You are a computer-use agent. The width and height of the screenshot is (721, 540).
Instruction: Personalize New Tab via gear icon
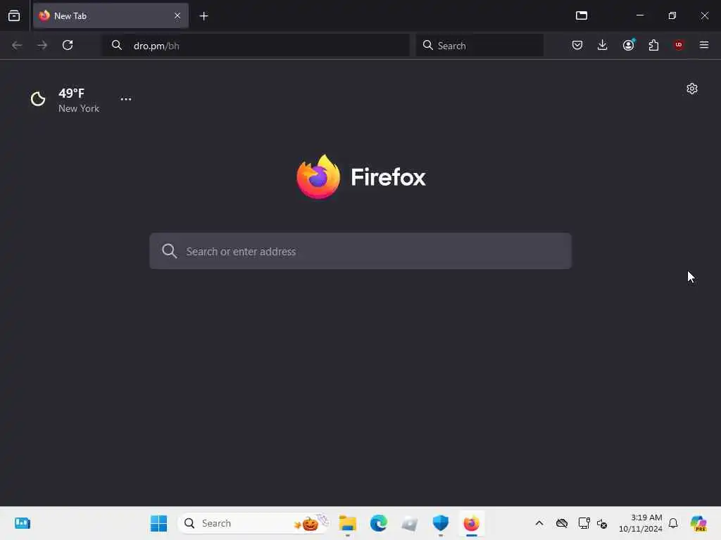tap(692, 89)
